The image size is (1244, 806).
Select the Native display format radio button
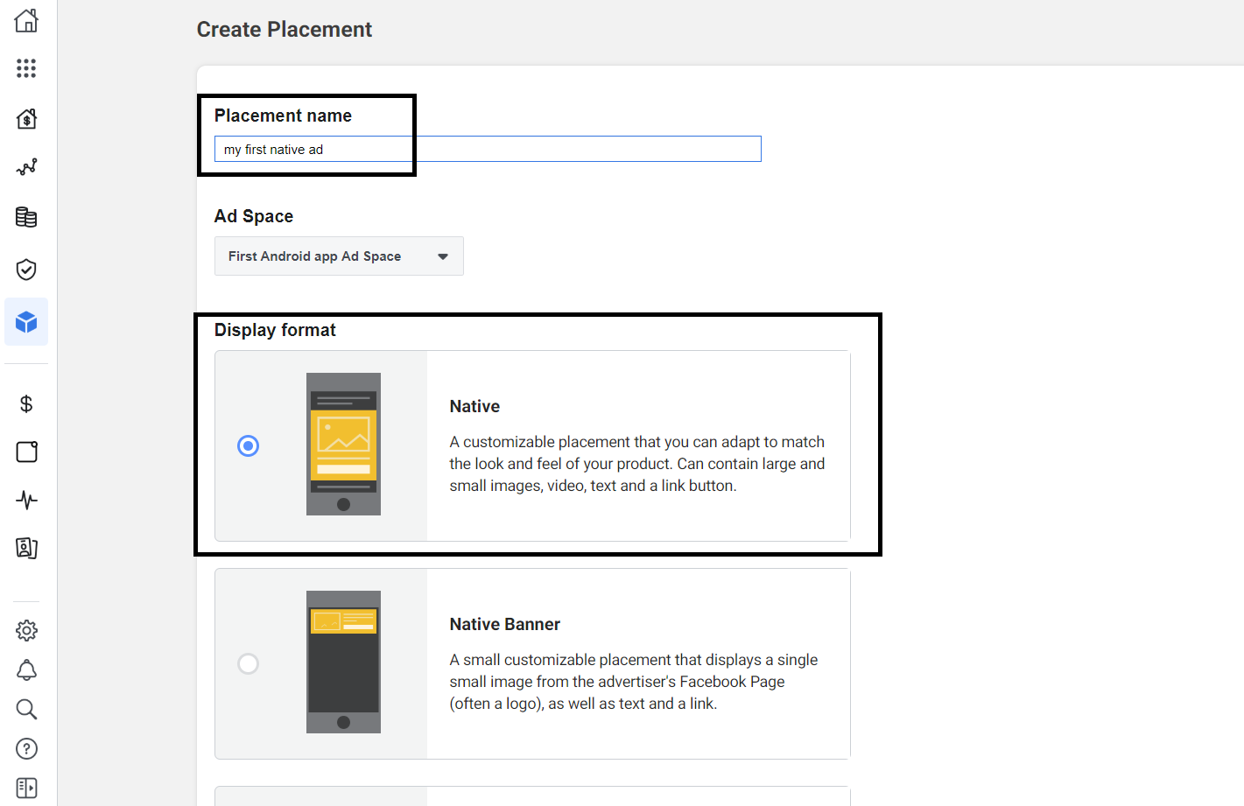click(248, 445)
